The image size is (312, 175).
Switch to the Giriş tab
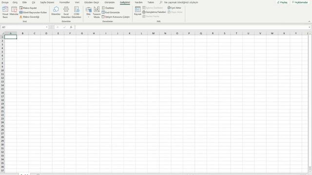click(x=15, y=2)
